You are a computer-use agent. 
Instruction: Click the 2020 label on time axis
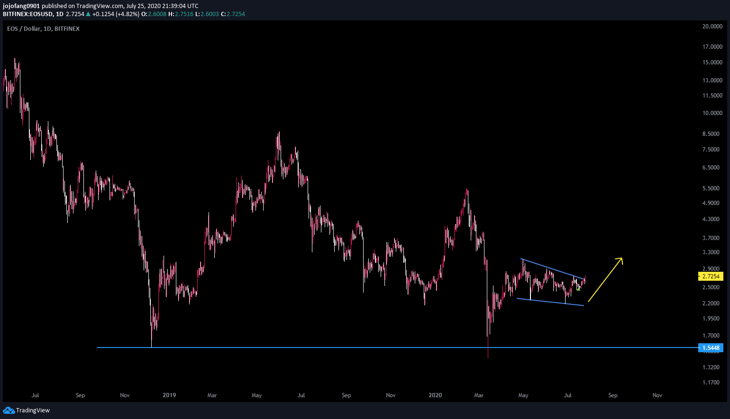tap(435, 395)
